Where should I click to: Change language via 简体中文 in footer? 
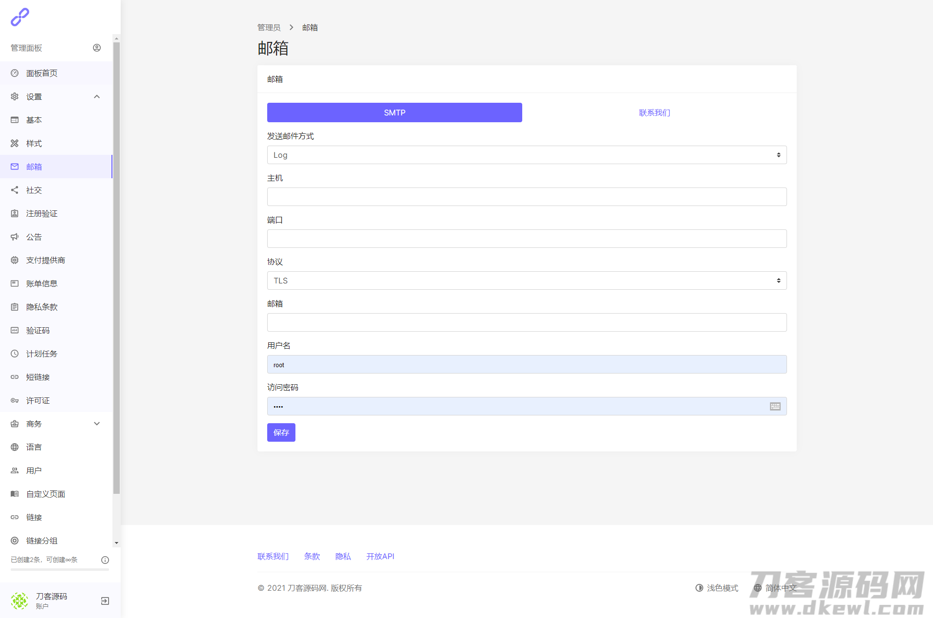775,588
